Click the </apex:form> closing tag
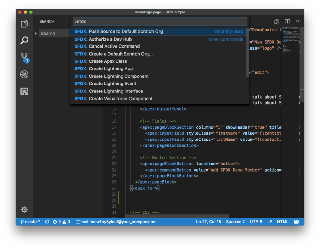This screenshot has width=320, height=248. click(145, 188)
